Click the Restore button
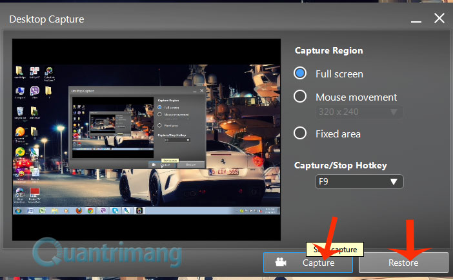This screenshot has height=280, width=453. (x=403, y=263)
